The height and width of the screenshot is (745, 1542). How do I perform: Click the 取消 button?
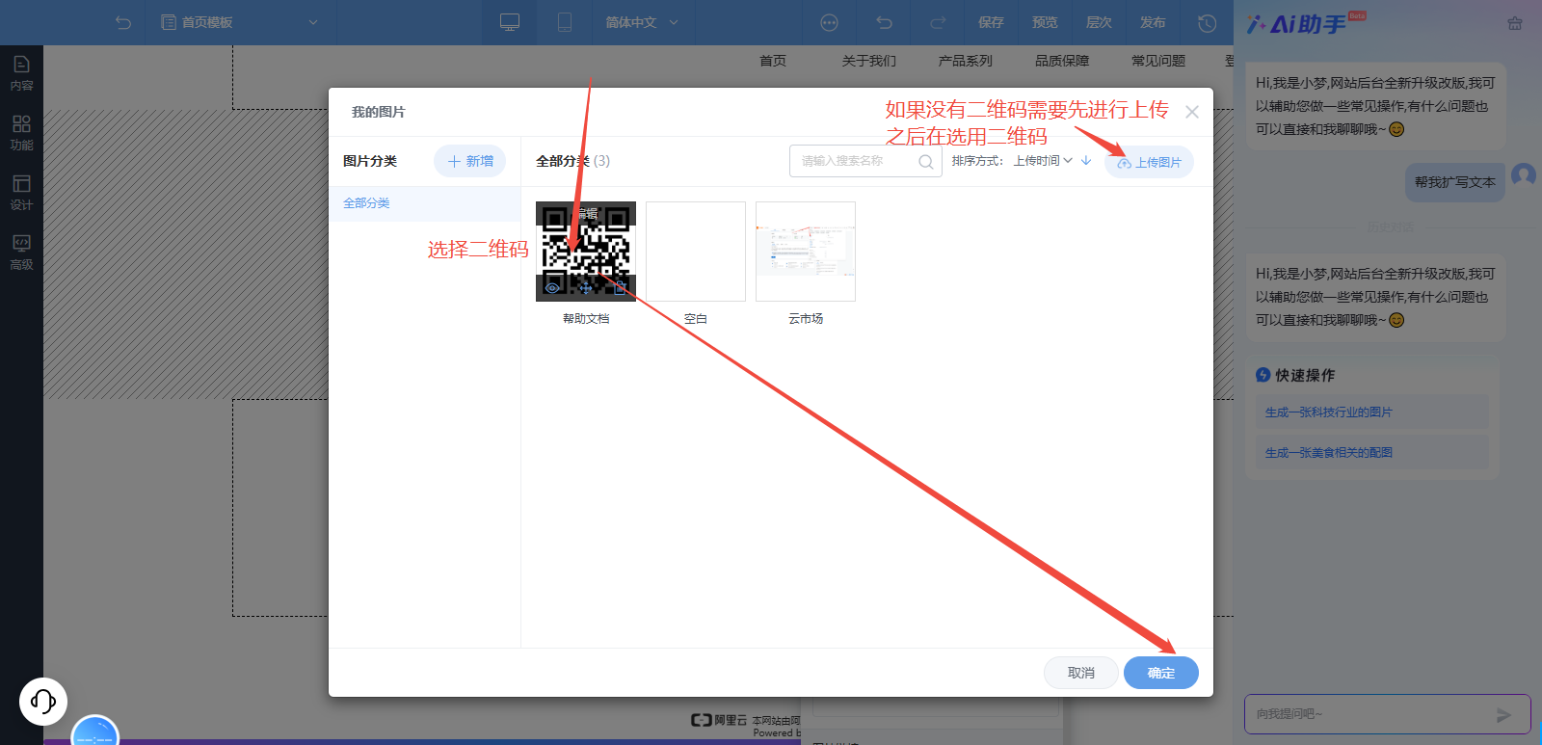tap(1081, 673)
